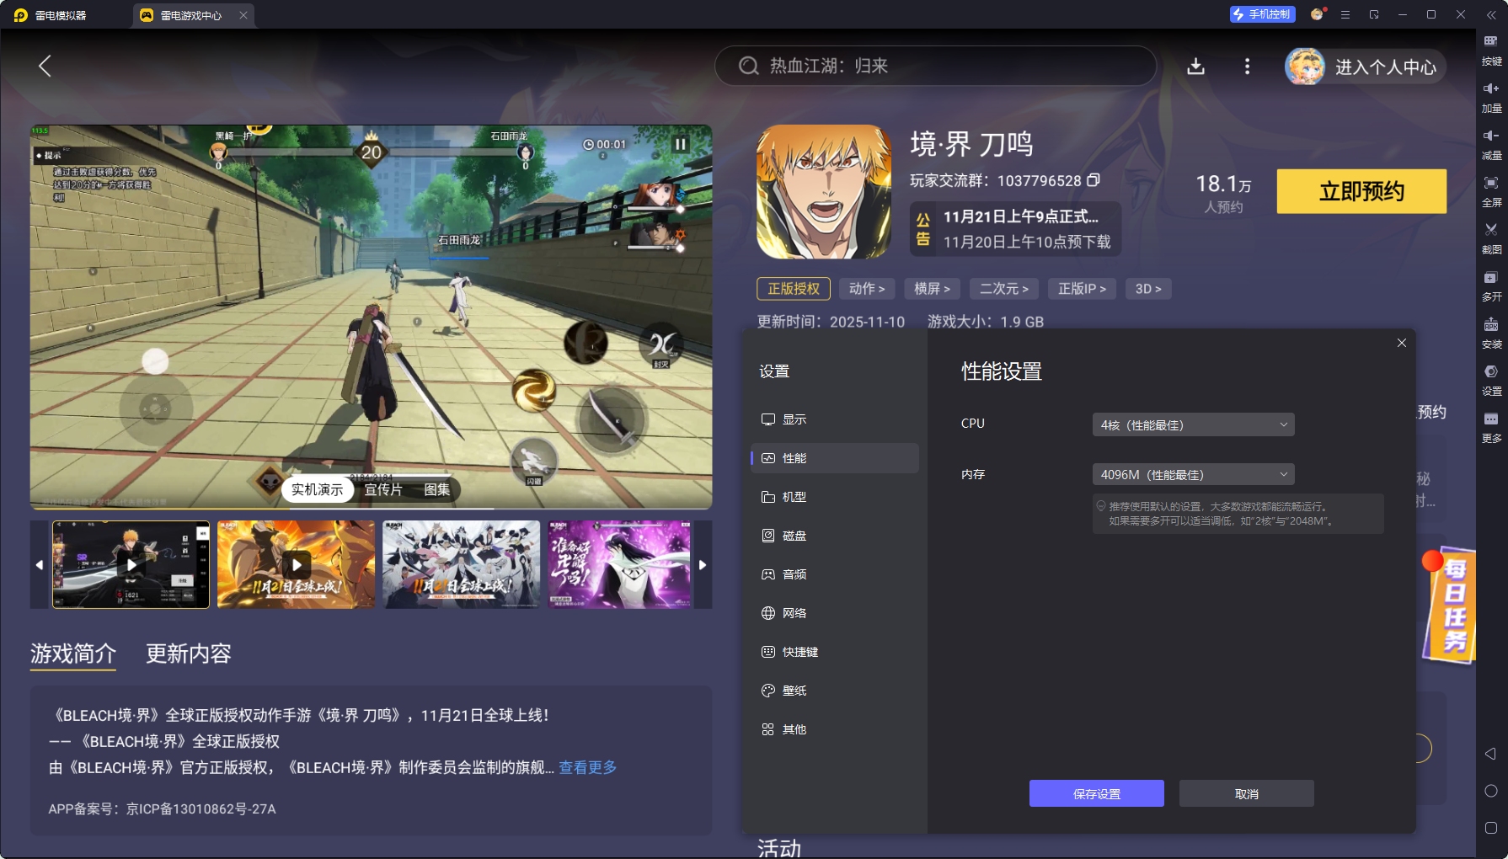Viewport: 1508px width, 859px height.
Task: Open the 3D tag
Action: coord(1148,289)
